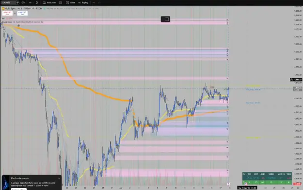Click the fullscreen toggle floating button
Image resolution: width=303 pixels, height=190 pixels.
pyautogui.click(x=166, y=19)
